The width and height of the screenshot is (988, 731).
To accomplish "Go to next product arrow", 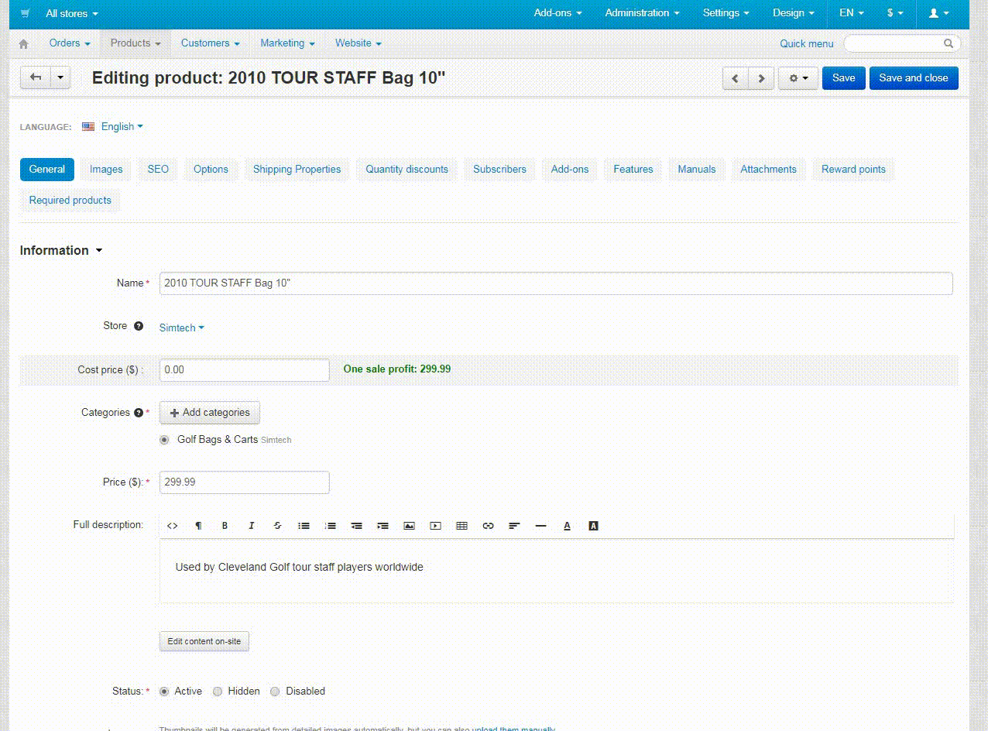I will coord(762,78).
